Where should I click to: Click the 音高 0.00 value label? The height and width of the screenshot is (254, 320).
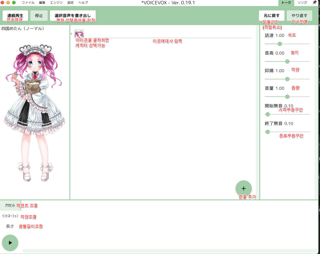point(275,53)
